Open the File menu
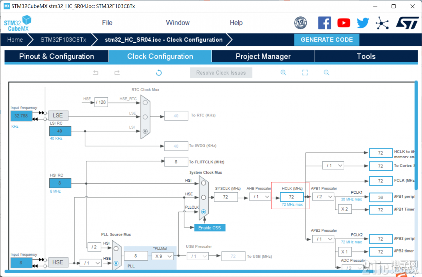422x277 pixels. (x=107, y=23)
